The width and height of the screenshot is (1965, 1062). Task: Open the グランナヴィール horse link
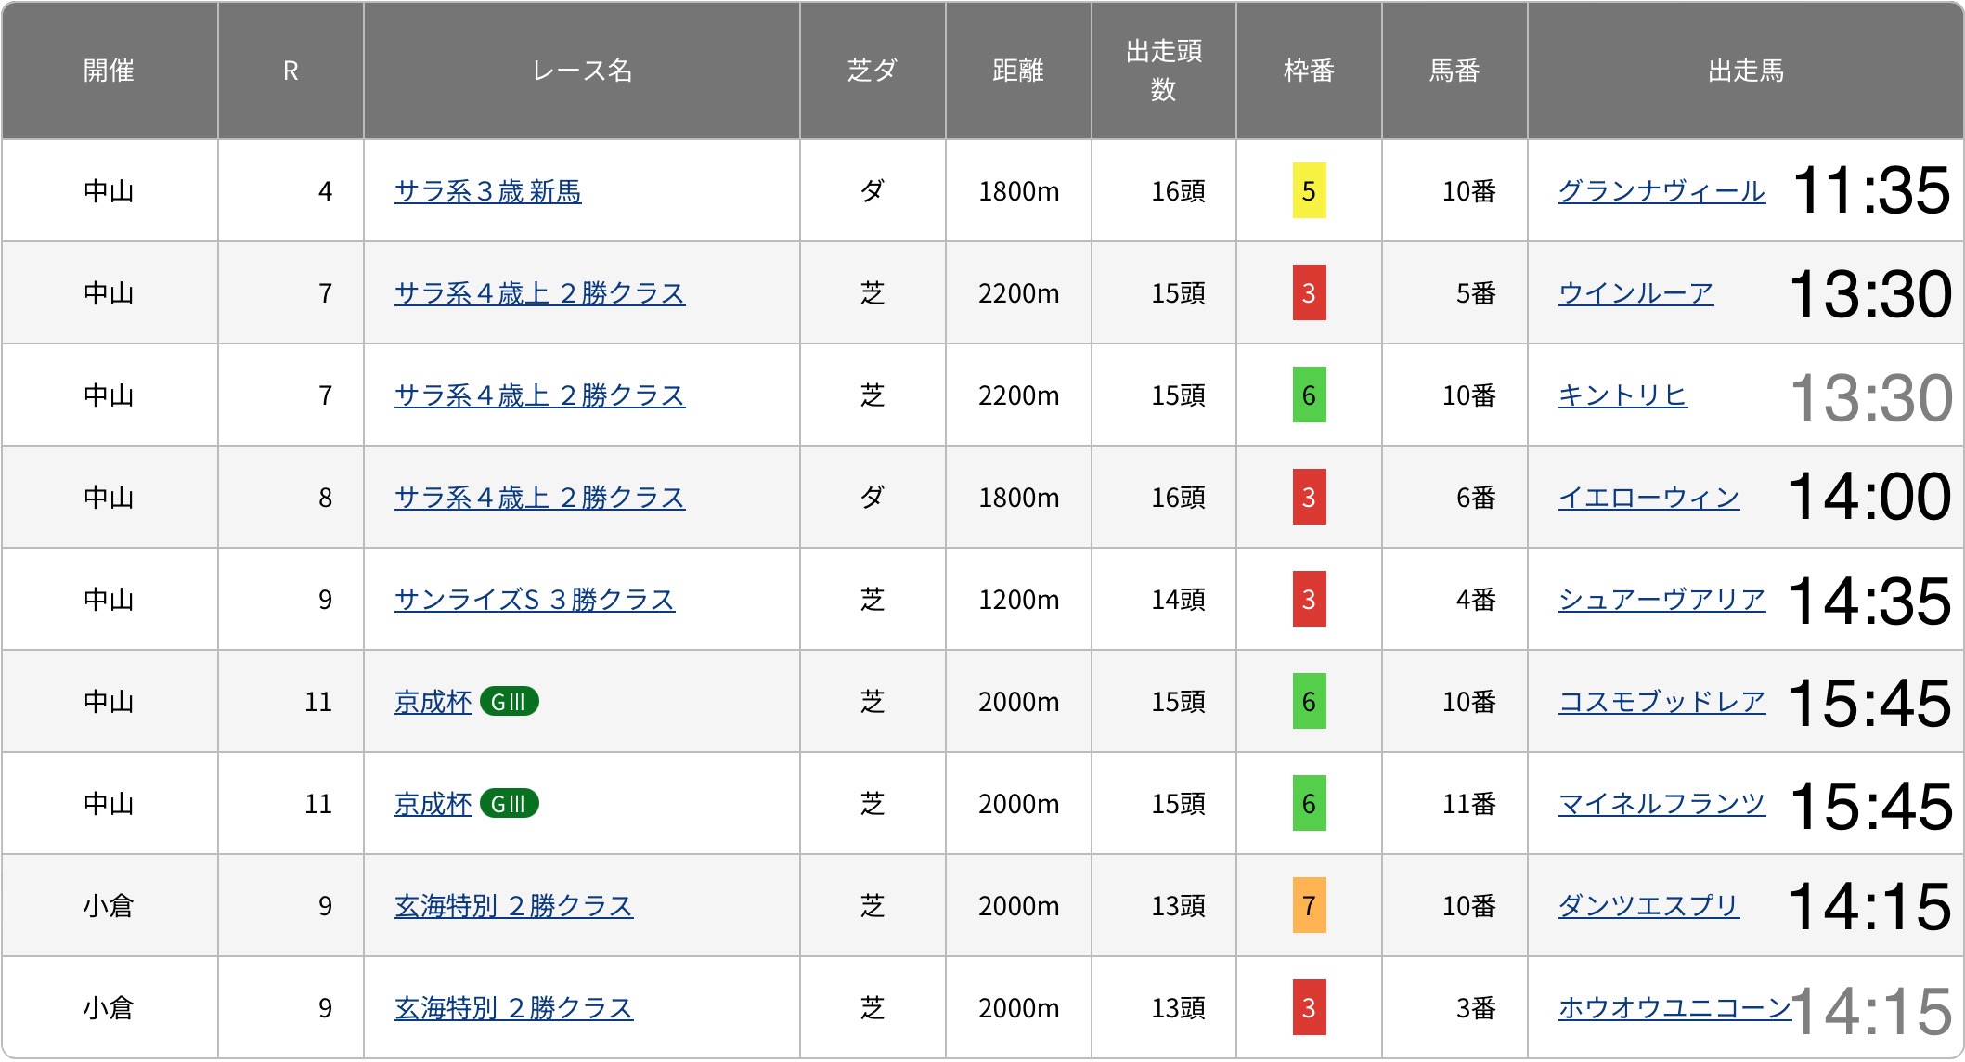1661,191
